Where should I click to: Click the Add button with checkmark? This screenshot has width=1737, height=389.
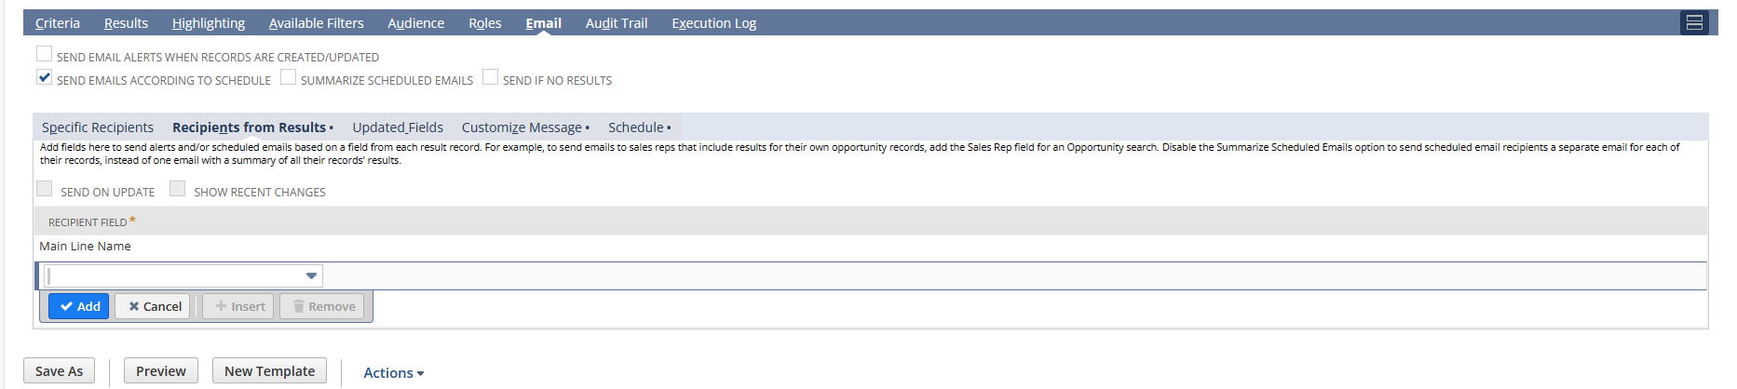[x=79, y=306]
